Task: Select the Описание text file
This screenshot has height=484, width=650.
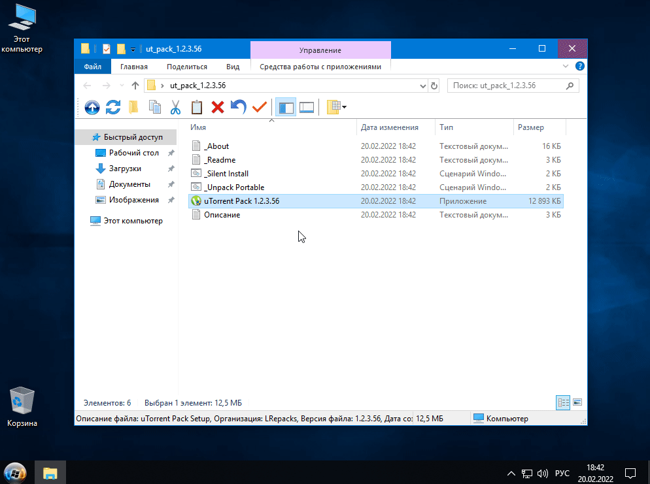Action: click(x=375, y=214)
